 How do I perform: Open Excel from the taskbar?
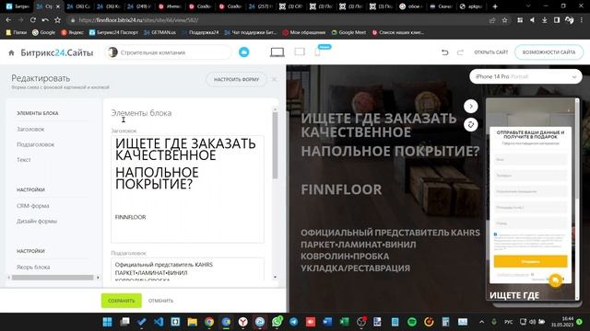click(x=344, y=322)
